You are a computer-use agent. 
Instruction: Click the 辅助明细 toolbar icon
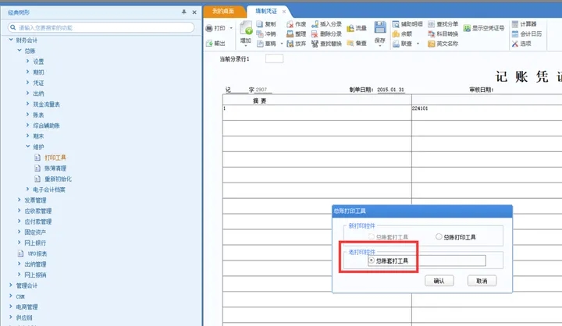click(x=395, y=24)
